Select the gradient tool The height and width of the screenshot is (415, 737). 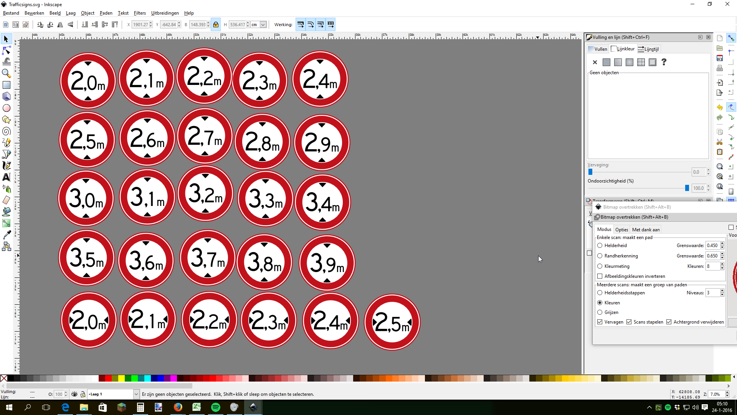[x=6, y=223]
